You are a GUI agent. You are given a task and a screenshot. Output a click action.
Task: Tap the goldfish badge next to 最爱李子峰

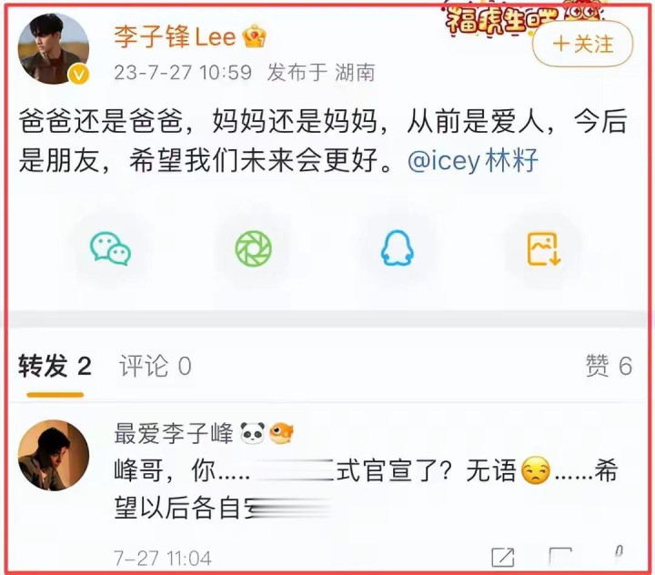(x=281, y=433)
